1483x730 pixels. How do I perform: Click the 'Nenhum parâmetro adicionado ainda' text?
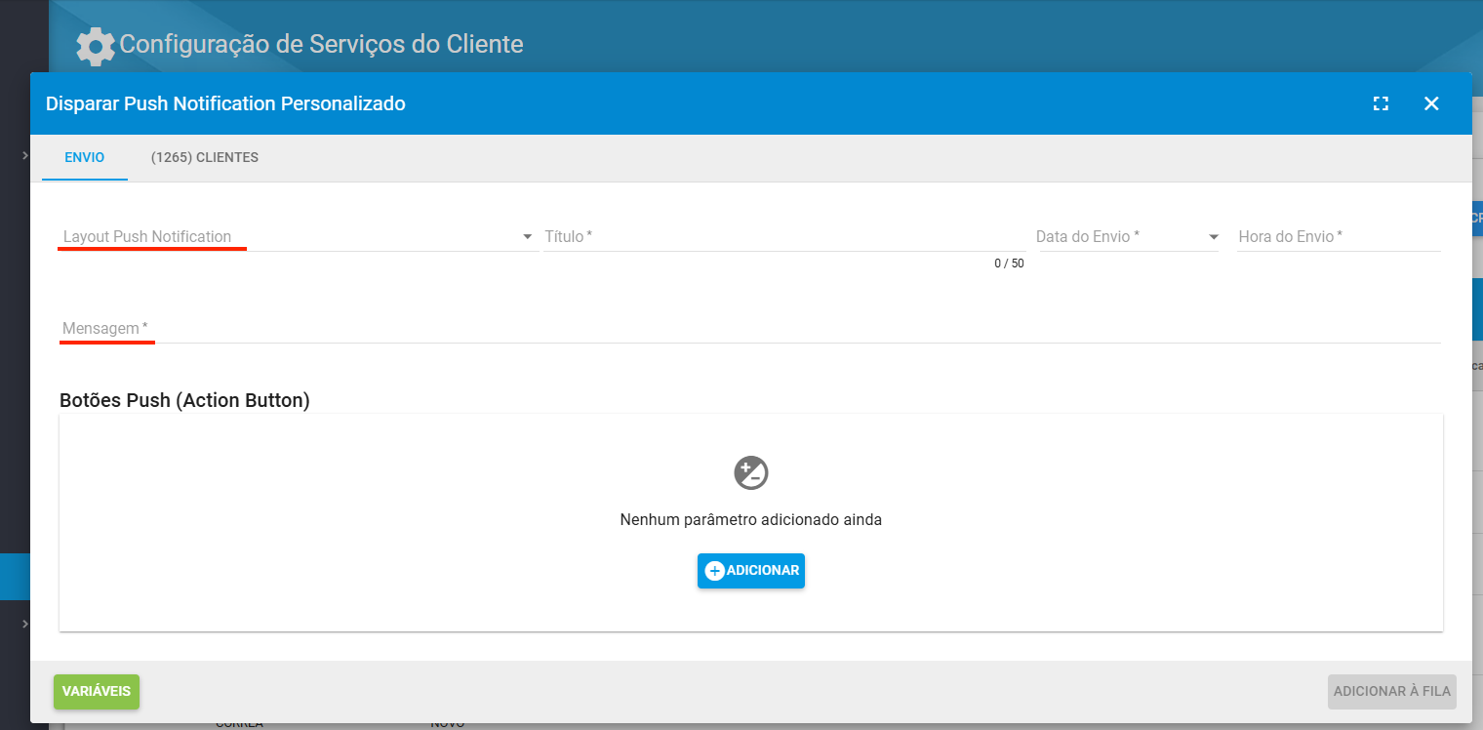751,520
